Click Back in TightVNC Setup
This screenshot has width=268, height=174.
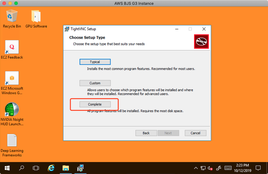[x=146, y=133]
